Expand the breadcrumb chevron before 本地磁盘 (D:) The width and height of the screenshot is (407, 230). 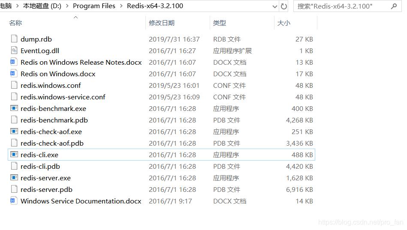click(x=18, y=6)
